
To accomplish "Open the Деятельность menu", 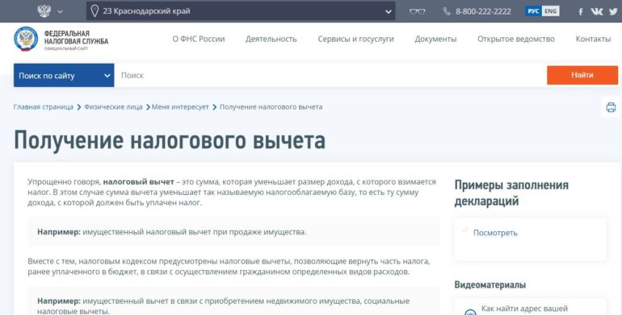I will (x=271, y=39).
